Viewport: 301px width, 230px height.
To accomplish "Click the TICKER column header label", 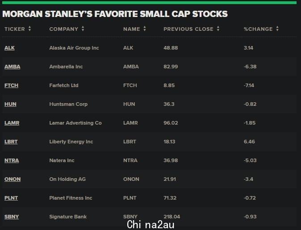I will coord(15,29).
